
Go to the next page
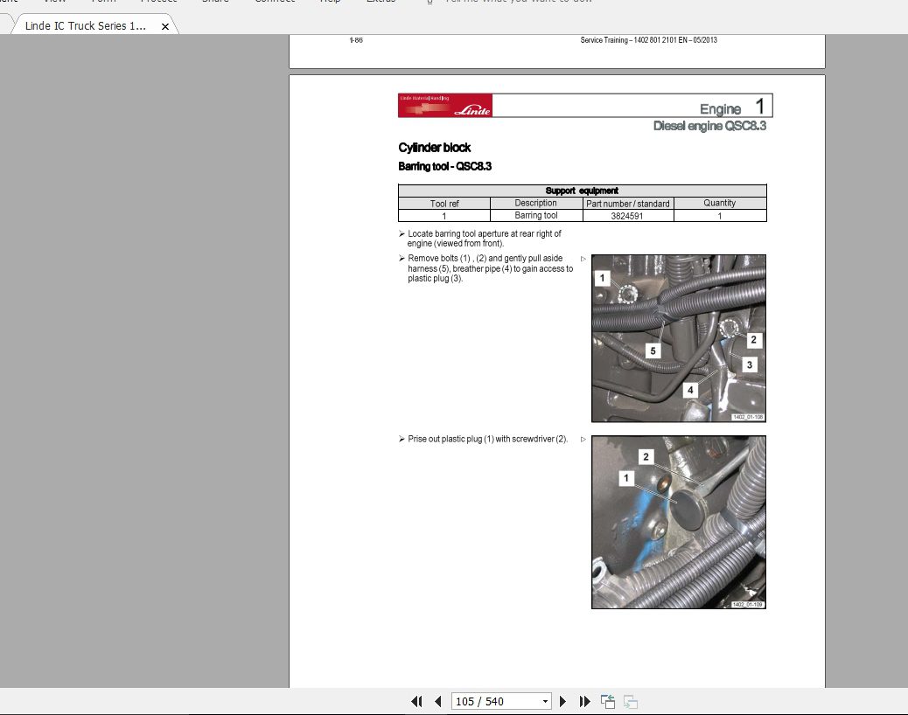tap(562, 702)
